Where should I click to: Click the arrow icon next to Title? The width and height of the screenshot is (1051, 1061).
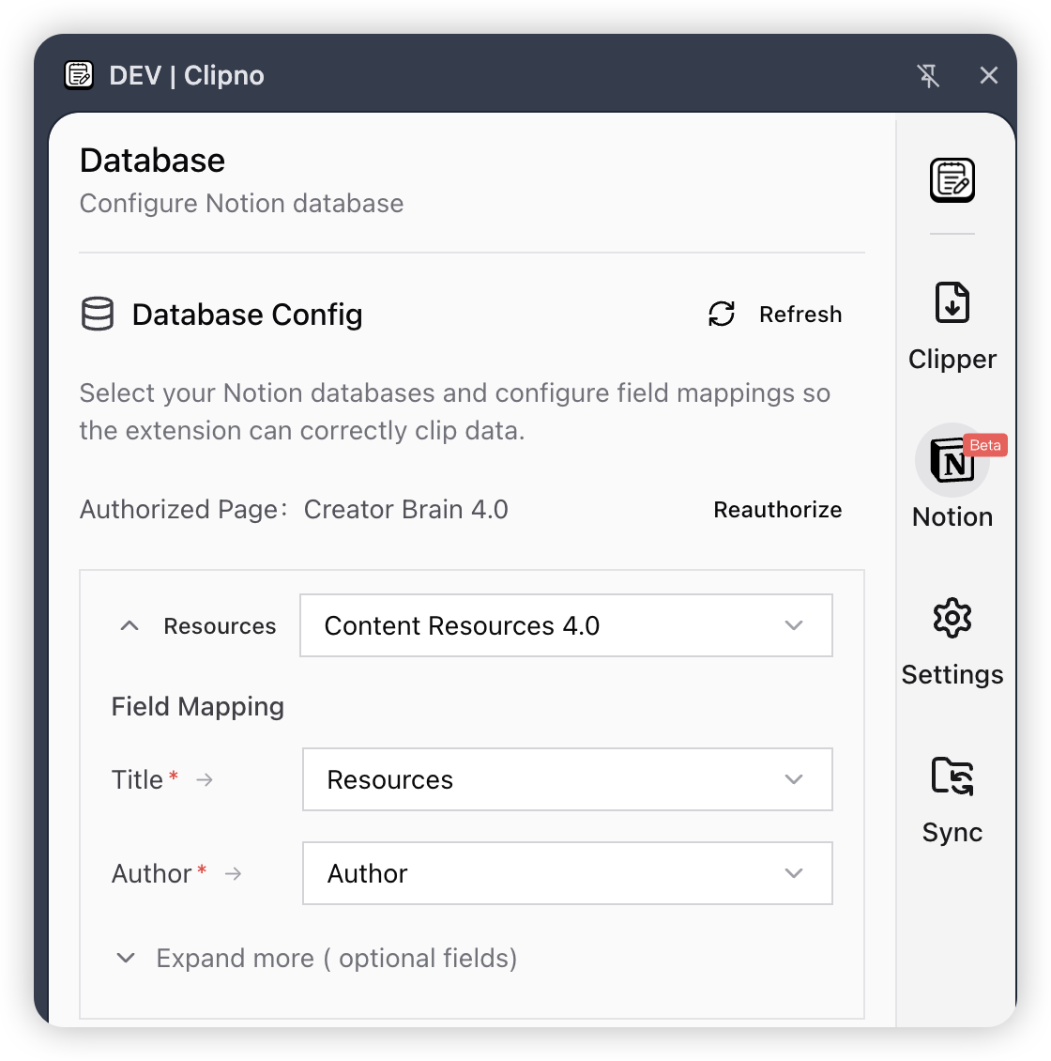[x=205, y=779]
